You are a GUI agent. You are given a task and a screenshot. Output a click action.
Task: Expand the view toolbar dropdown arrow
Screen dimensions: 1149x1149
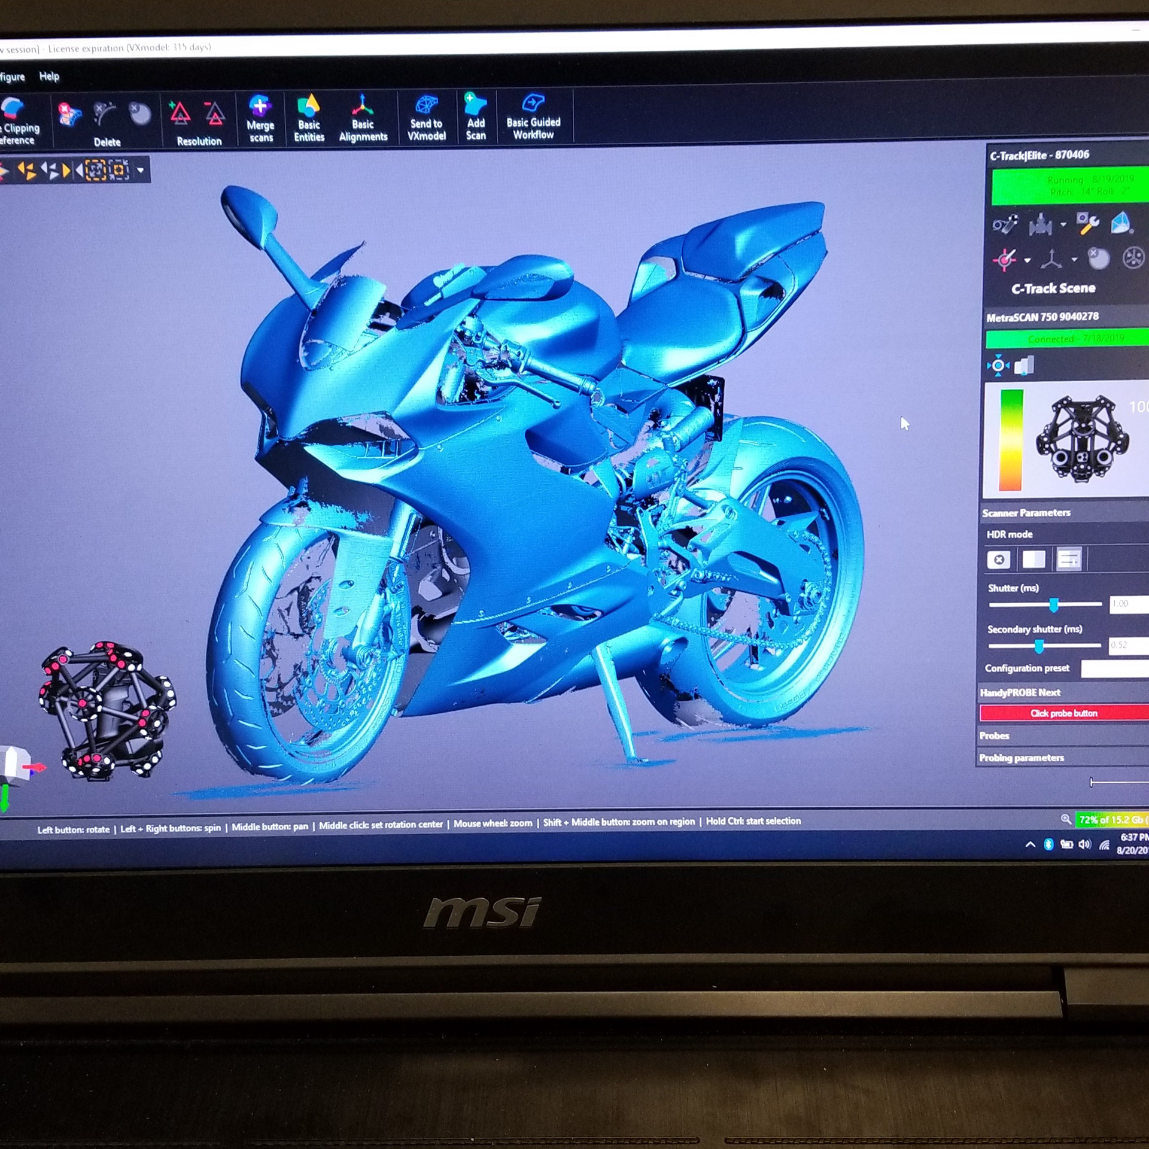click(x=141, y=170)
